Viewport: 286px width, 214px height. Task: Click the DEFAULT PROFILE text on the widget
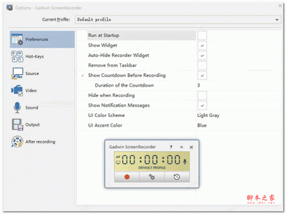coord(152,167)
